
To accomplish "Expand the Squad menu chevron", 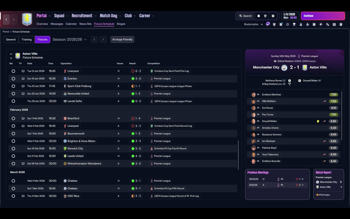I will point(67,16).
